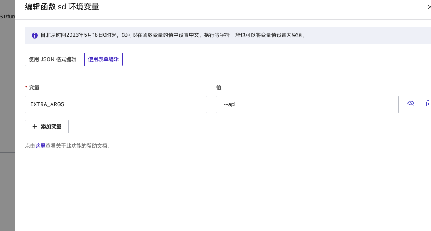Click the 添加变量 button
The image size is (431, 231).
(x=47, y=127)
